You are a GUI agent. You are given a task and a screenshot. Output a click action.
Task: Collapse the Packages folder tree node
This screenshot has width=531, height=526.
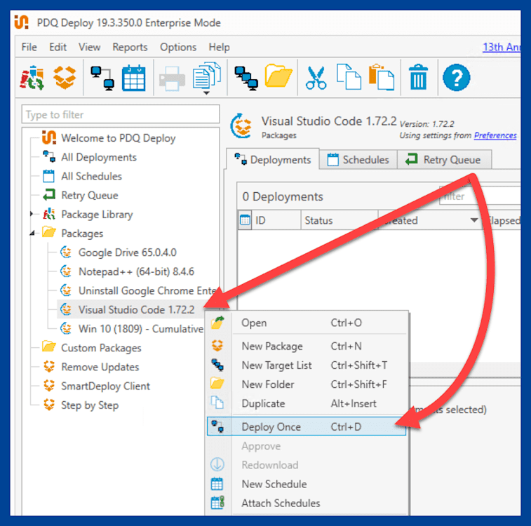click(32, 233)
